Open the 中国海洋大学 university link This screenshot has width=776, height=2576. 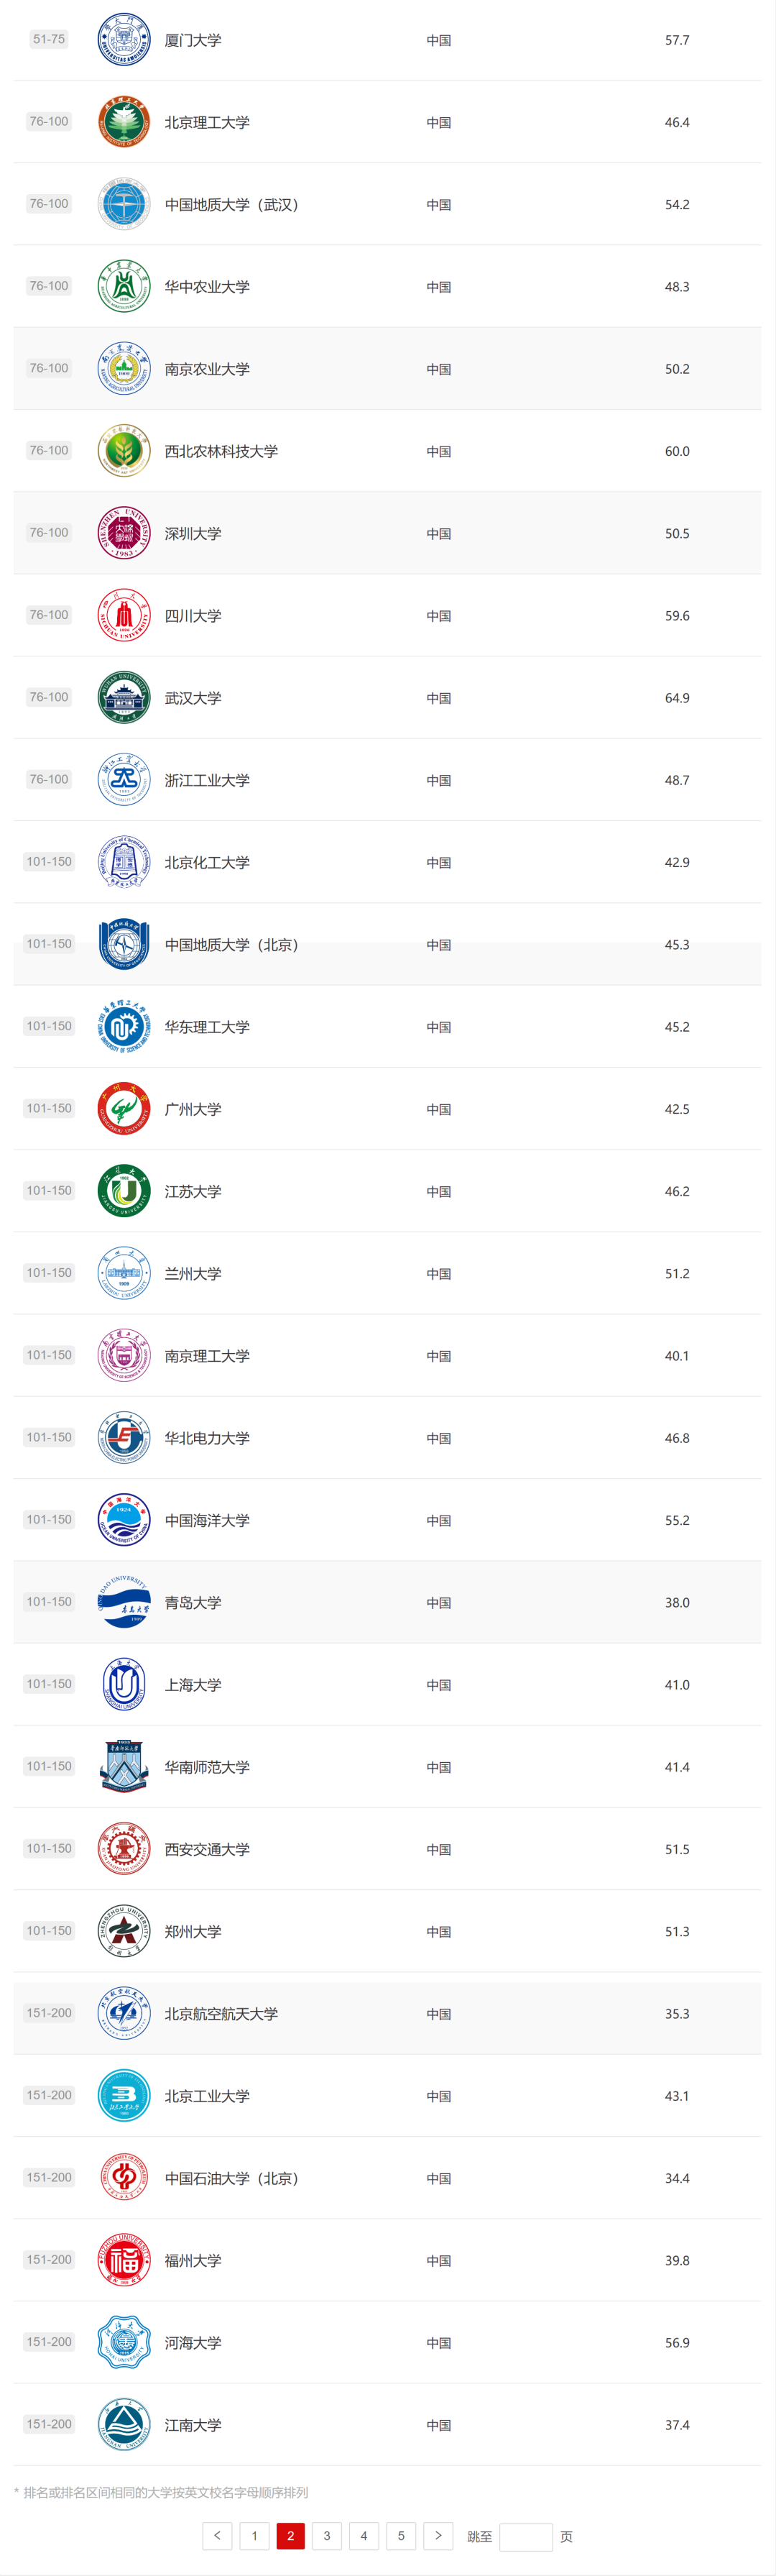pyautogui.click(x=207, y=1520)
